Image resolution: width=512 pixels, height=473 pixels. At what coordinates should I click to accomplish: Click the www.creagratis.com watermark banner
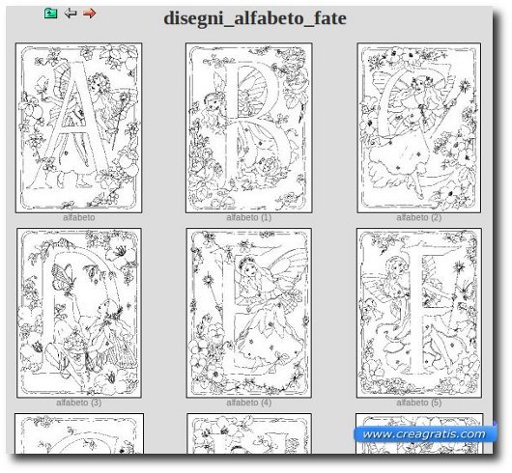(424, 434)
